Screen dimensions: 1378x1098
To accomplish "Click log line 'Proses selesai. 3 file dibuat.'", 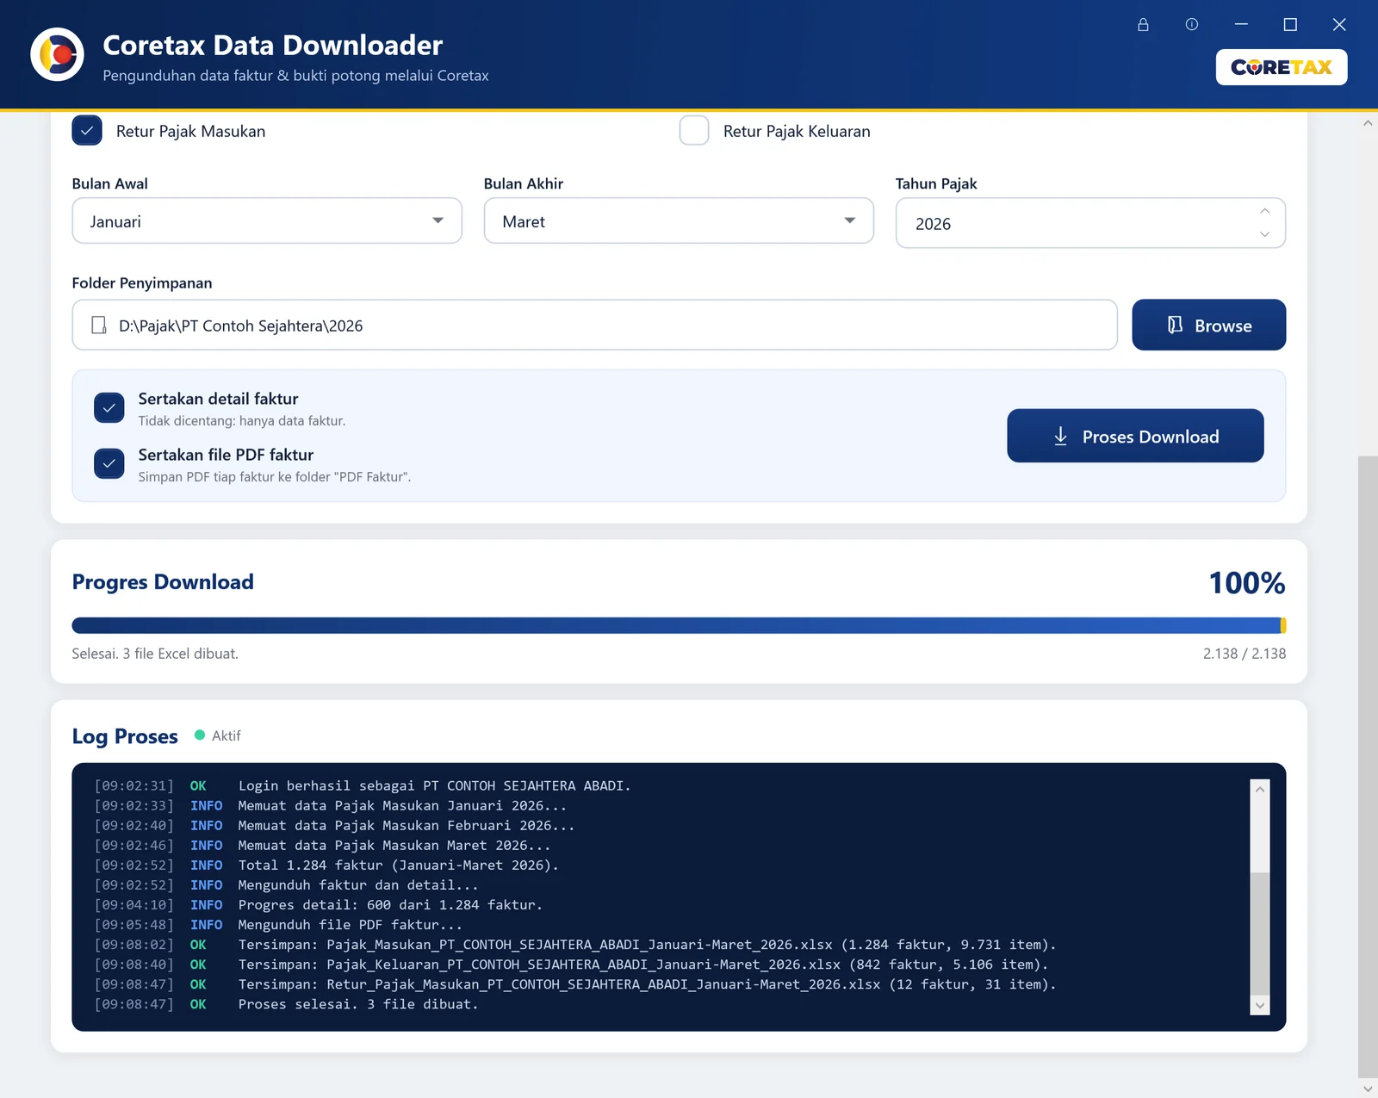I will click(x=357, y=1004).
